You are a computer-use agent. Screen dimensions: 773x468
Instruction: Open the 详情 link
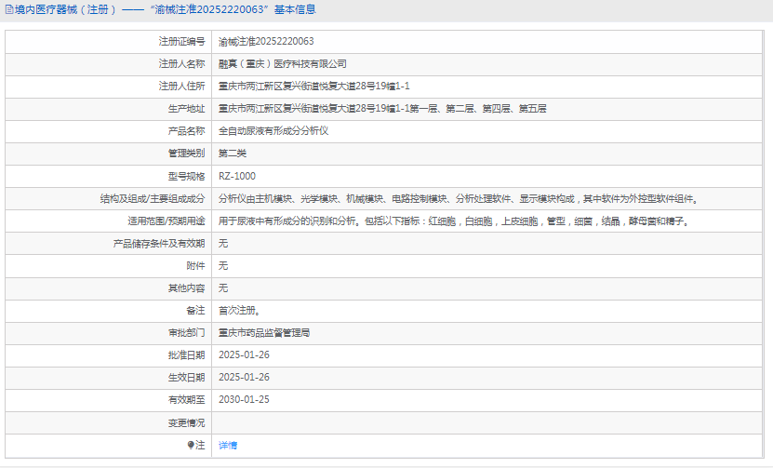point(228,445)
